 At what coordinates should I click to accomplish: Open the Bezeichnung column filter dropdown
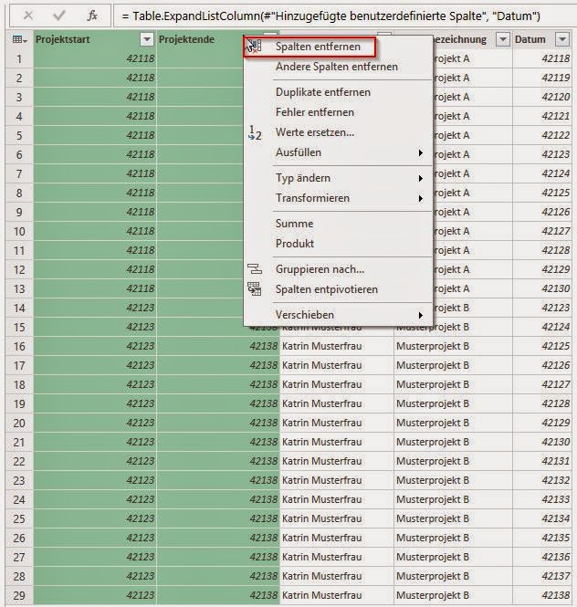click(x=503, y=39)
